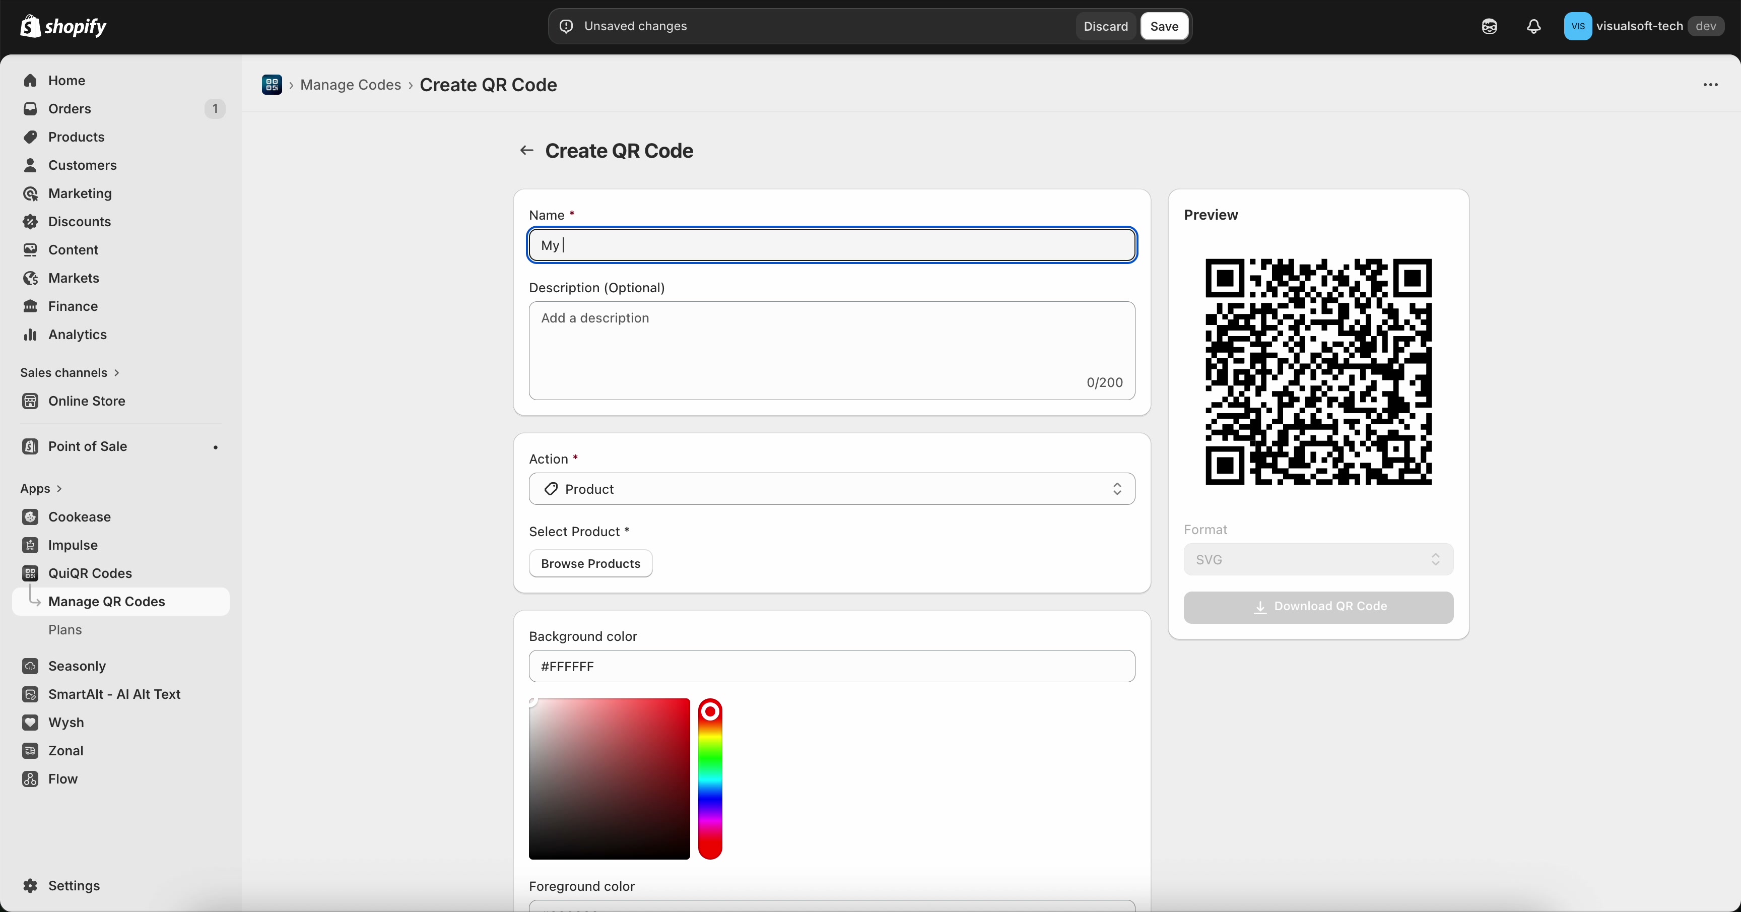This screenshot has width=1741, height=912.
Task: Click the Browse Products button
Action: click(589, 563)
